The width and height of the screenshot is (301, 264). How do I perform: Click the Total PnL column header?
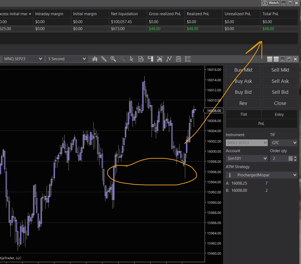pos(271,14)
